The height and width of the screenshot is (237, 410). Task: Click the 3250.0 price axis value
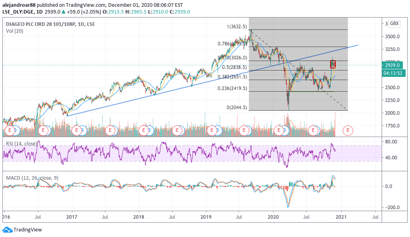pyautogui.click(x=392, y=49)
